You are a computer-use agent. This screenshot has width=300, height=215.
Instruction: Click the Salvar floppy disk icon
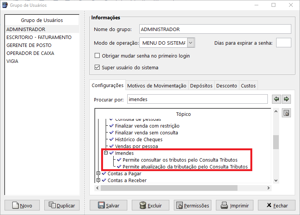click(102, 206)
